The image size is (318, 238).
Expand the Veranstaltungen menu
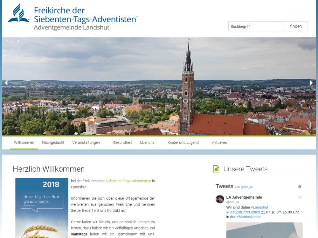tap(86, 142)
